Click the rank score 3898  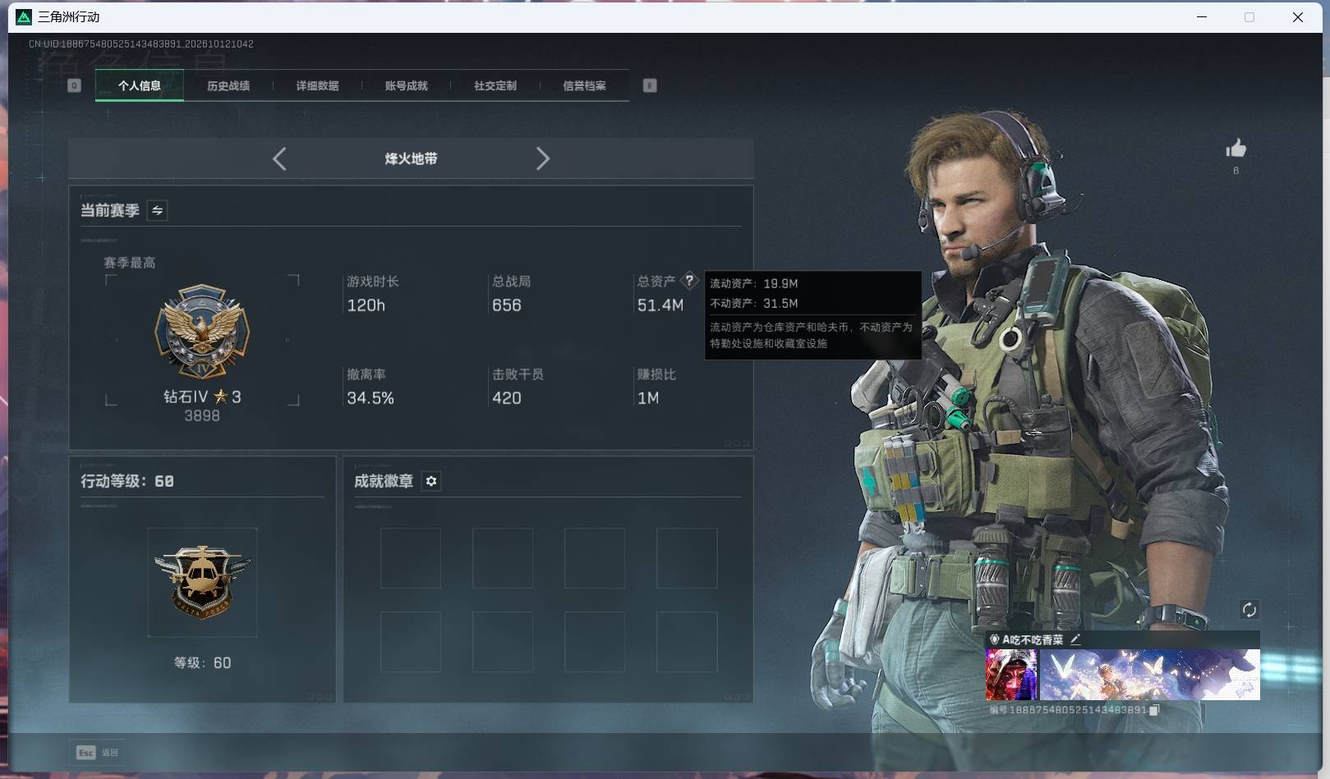[x=202, y=415]
